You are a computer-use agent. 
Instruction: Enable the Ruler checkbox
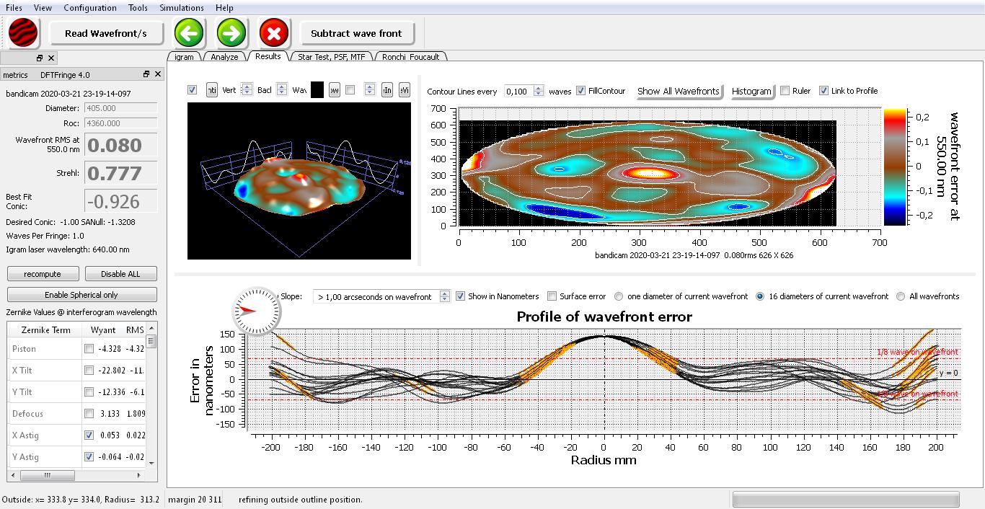point(785,91)
